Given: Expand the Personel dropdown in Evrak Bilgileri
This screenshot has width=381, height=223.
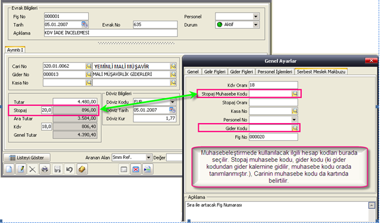Looking at the screenshot, I should pos(255,17).
